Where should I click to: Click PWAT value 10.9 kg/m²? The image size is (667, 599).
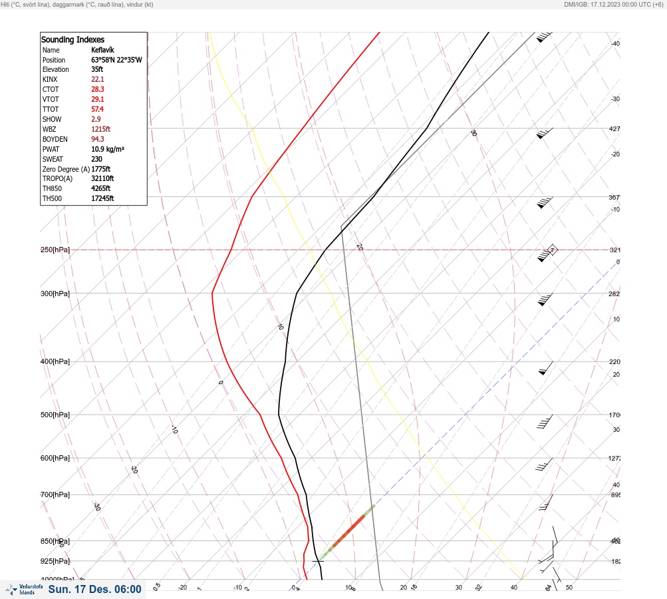pyautogui.click(x=108, y=149)
